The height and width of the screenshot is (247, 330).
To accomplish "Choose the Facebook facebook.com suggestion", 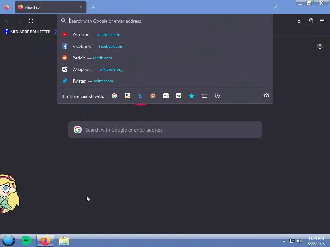I will (165, 46).
